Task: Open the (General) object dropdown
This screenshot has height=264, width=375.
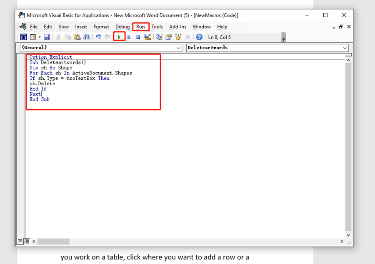Action: 179,47
